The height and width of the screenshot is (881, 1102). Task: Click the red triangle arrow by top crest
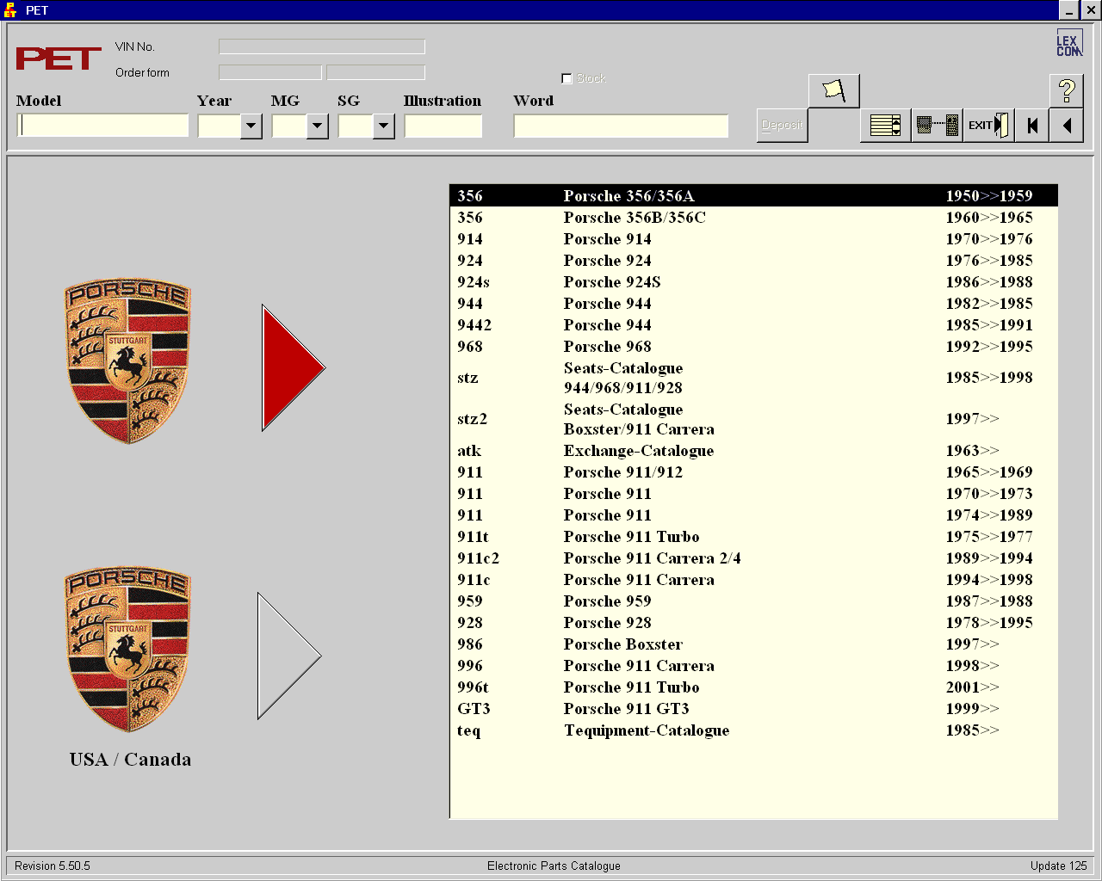coord(293,367)
